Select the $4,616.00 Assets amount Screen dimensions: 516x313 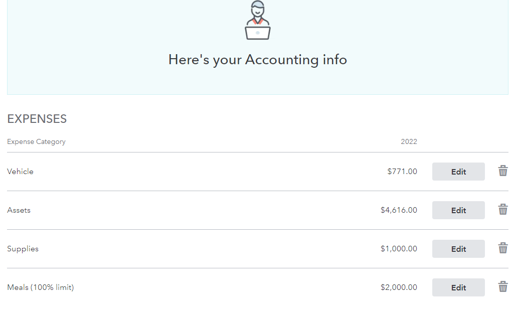(399, 210)
